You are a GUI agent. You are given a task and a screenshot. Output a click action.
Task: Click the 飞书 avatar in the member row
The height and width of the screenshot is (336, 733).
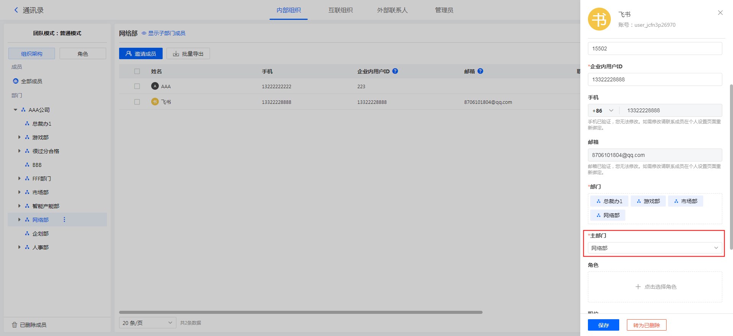tap(155, 102)
